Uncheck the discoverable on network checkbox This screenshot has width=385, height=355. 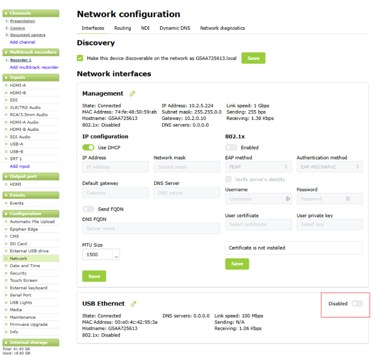click(80, 58)
